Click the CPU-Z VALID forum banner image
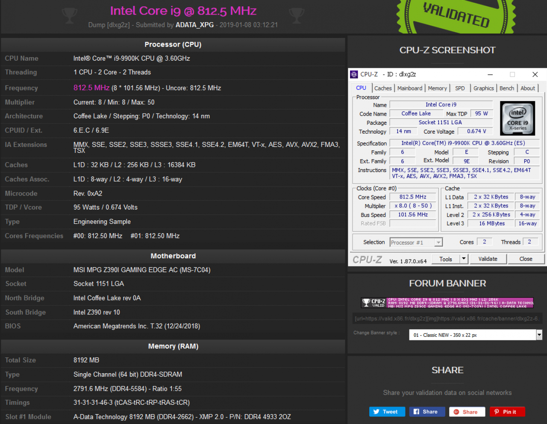The width and height of the screenshot is (547, 424). (x=447, y=303)
